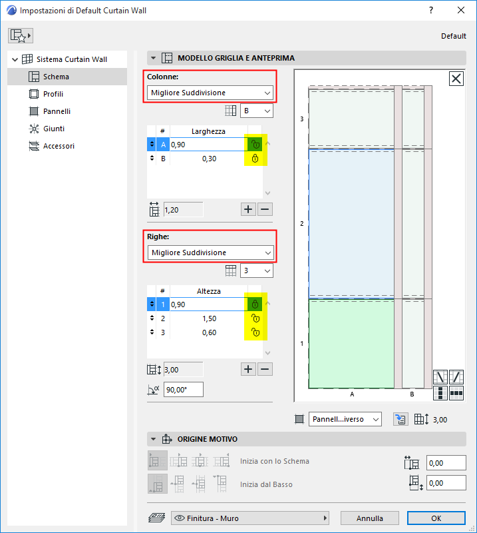Toggle the lock for row 1 height

[x=255, y=304]
